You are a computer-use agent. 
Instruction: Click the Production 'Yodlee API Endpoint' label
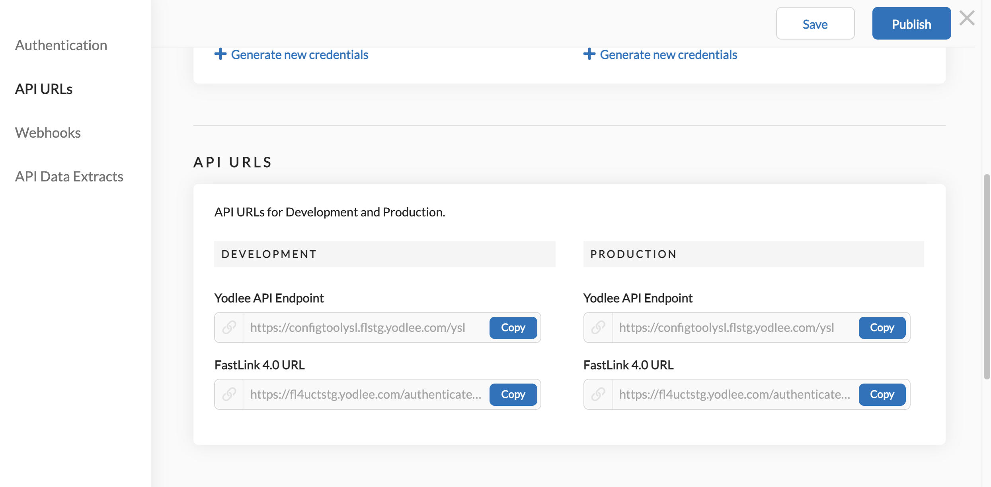click(x=638, y=298)
